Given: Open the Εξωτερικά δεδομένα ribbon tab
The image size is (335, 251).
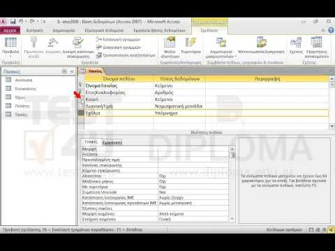Looking at the screenshot, I should [104, 31].
